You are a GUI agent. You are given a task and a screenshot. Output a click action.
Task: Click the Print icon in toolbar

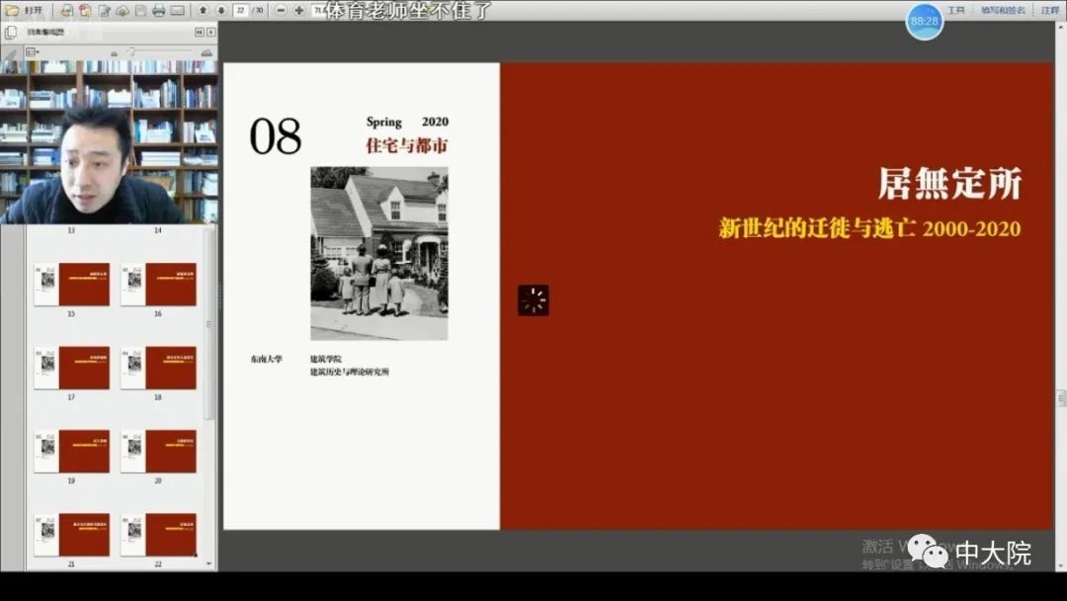[158, 11]
